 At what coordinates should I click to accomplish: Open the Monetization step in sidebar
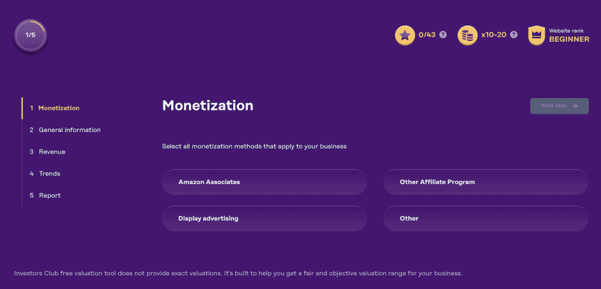pos(59,108)
